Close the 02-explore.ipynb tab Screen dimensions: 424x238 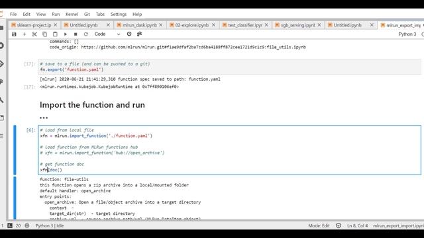click(x=213, y=25)
